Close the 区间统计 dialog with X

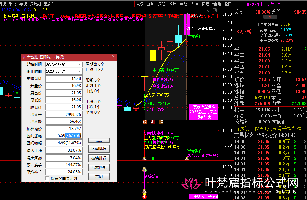click(114, 57)
